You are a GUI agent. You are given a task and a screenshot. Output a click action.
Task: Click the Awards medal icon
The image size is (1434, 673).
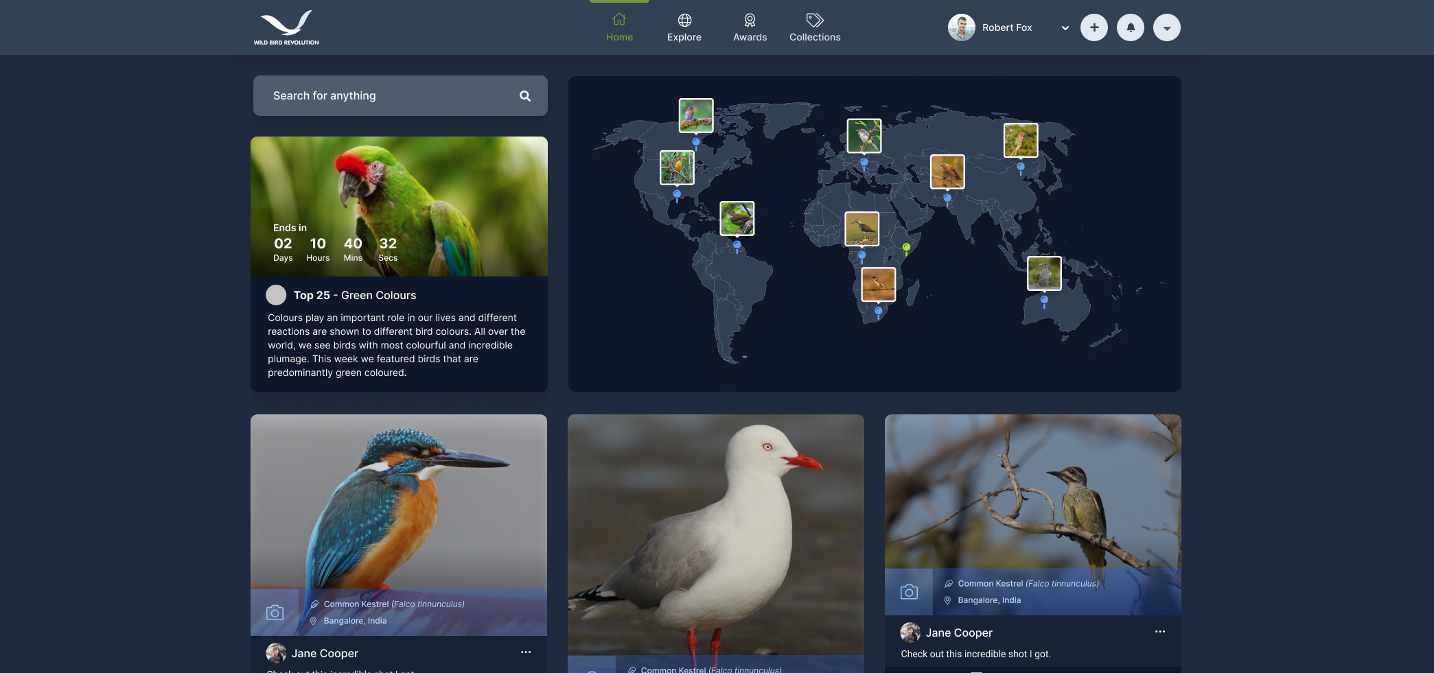click(750, 19)
